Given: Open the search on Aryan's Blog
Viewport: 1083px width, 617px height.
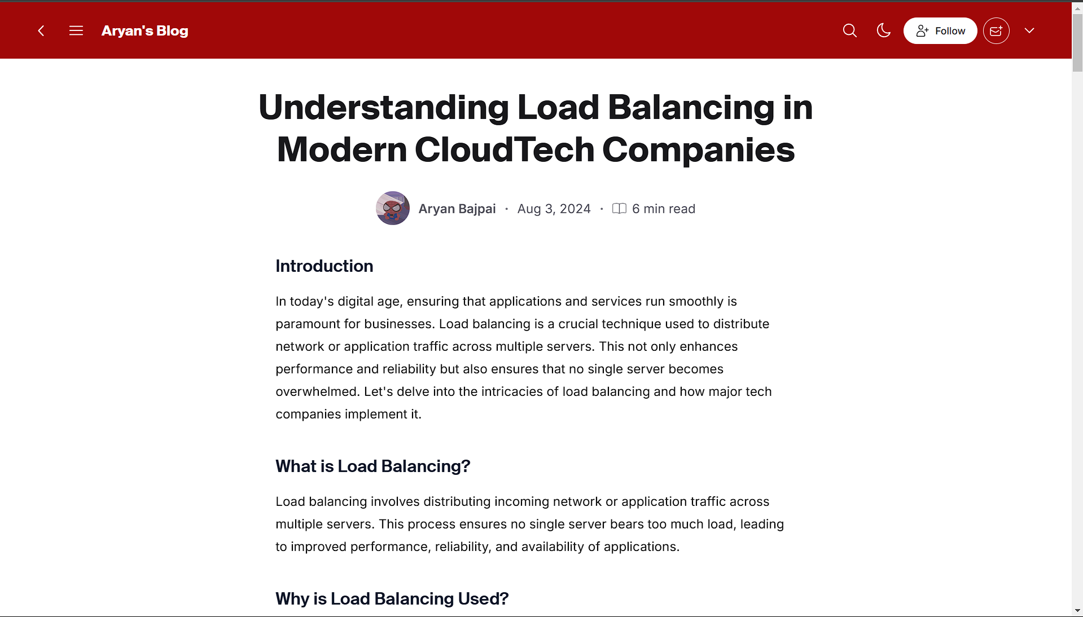Looking at the screenshot, I should coord(849,30).
